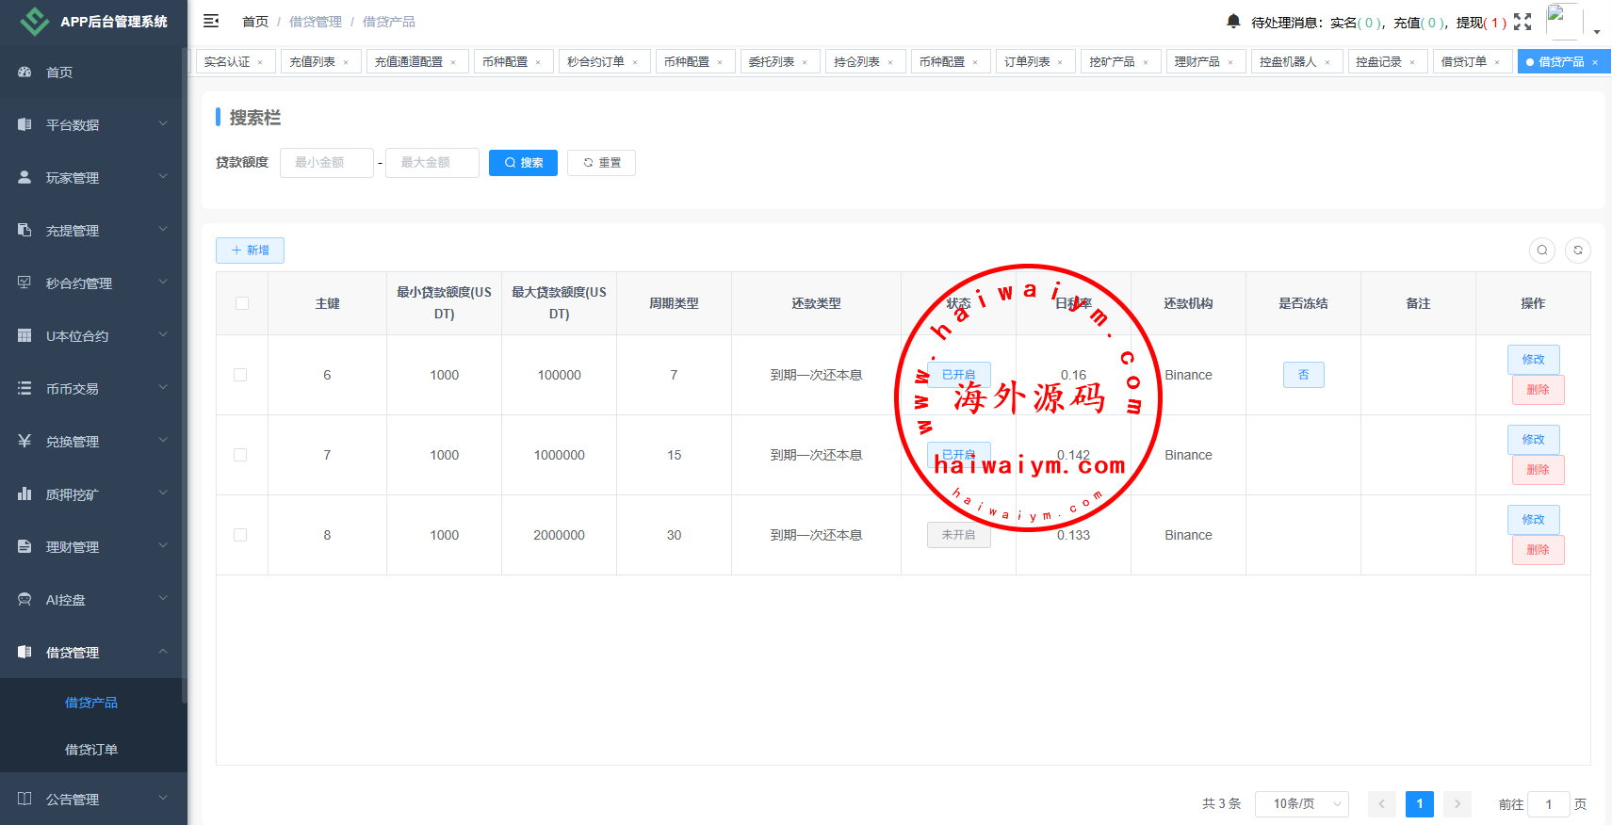1612x825 pixels.
Task: Click the round search toggle icon above table
Action: (1542, 251)
